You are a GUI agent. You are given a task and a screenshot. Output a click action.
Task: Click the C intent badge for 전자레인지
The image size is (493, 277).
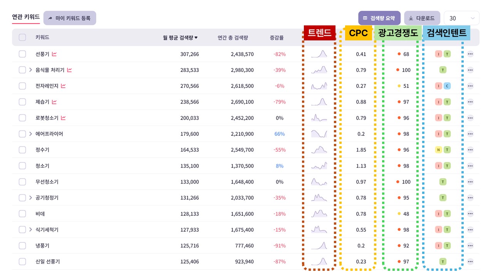[x=447, y=86]
